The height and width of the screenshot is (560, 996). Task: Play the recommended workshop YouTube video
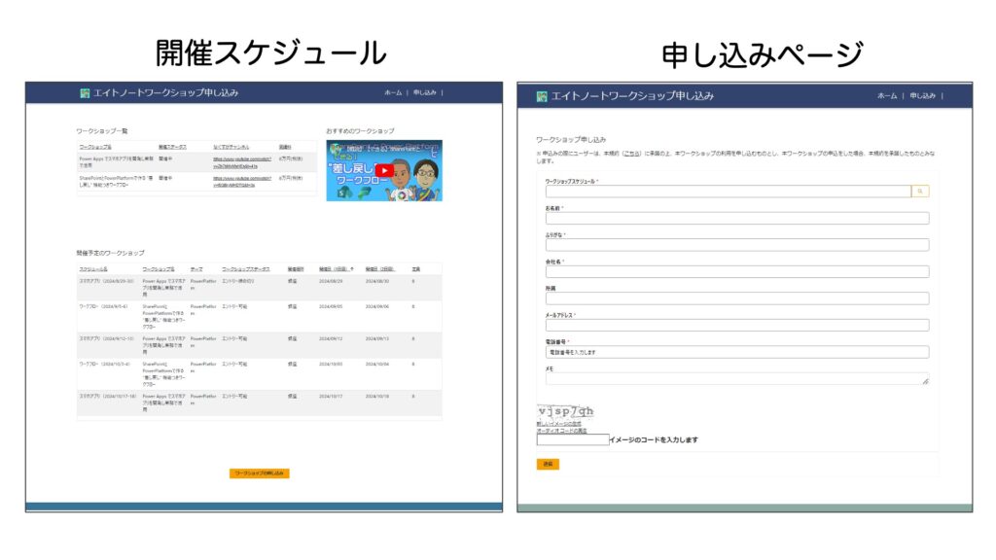[x=384, y=171]
